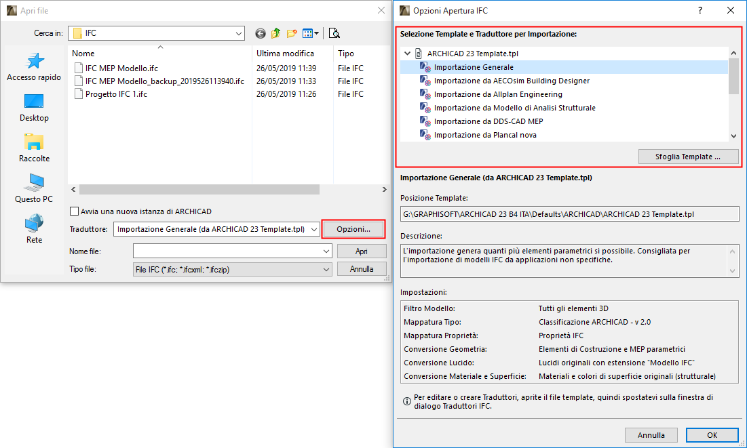Select Importazione da Plancal nova
The height and width of the screenshot is (448, 747).
tap(485, 135)
